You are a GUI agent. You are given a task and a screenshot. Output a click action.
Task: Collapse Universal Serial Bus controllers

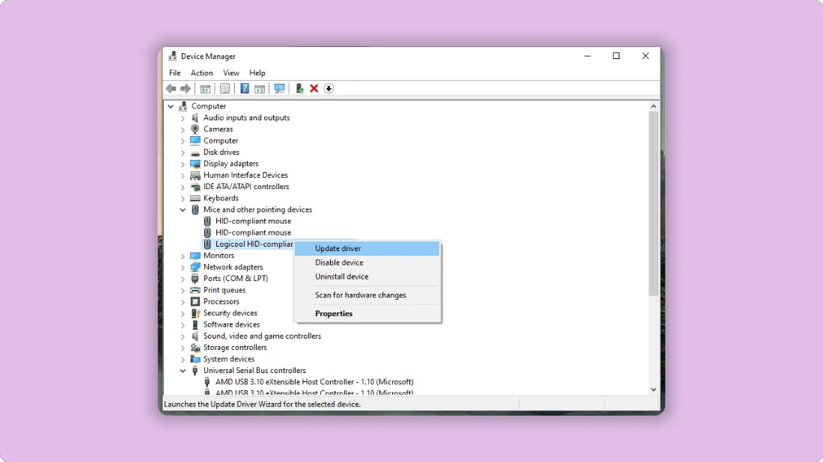pos(183,371)
